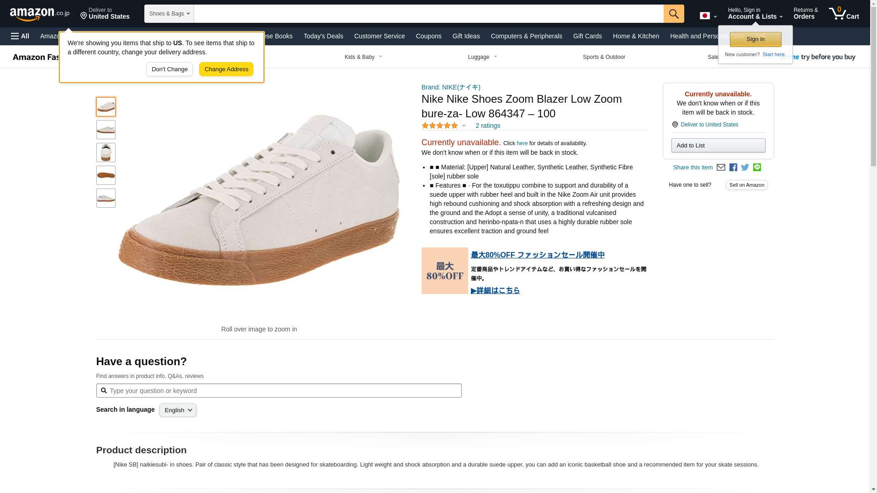Click the search magnifier button
Screen dimensions: 877x493
(x=674, y=14)
